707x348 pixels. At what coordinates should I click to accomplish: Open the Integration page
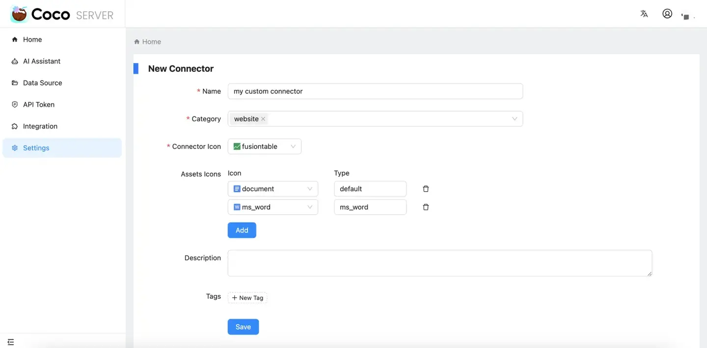tap(39, 126)
